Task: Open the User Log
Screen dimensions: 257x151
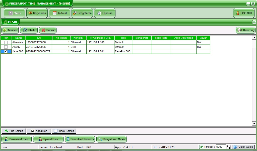Action: point(245,30)
